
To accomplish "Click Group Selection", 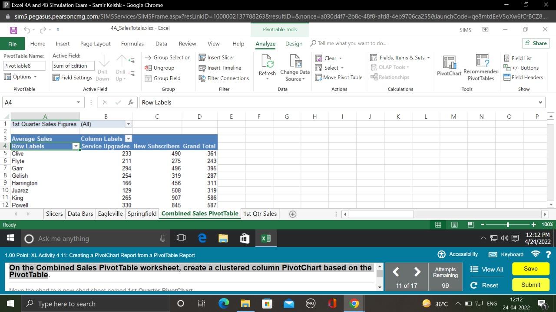I will click(168, 58).
